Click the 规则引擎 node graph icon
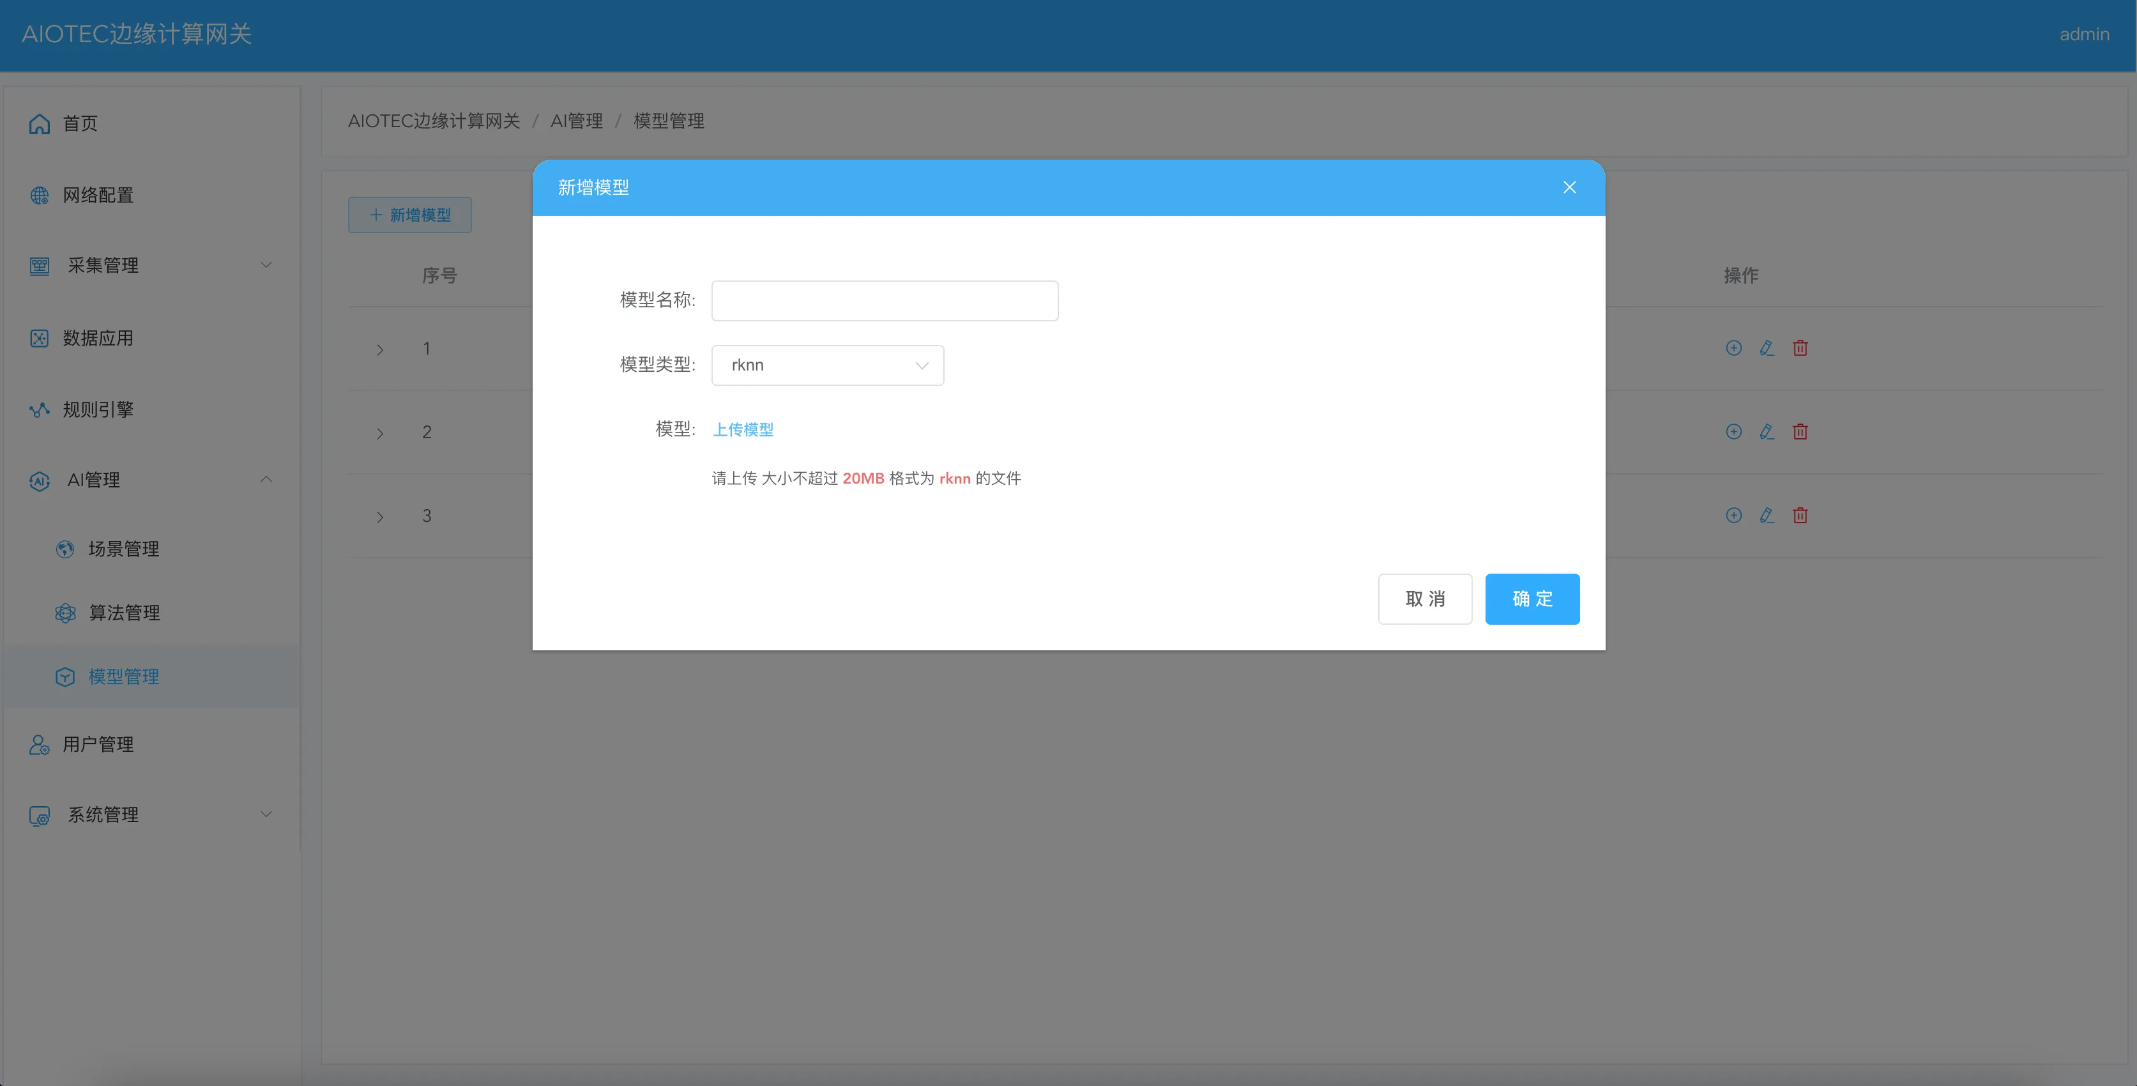This screenshot has height=1086, width=2137. point(39,409)
